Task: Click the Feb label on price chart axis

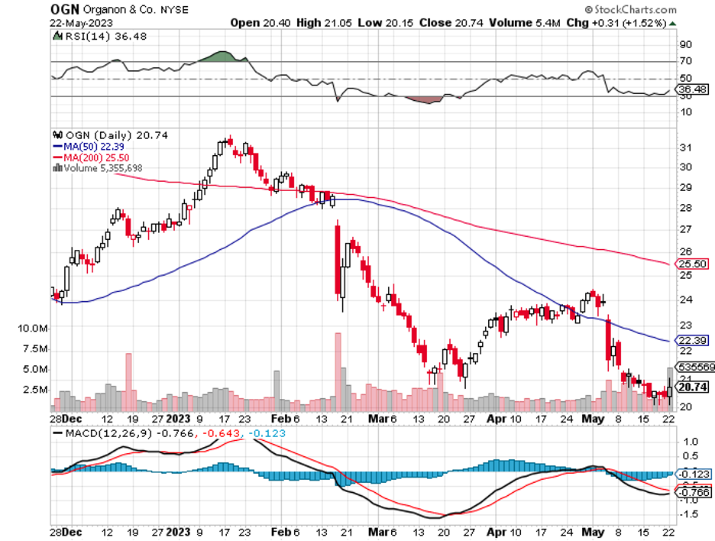Action: (x=280, y=419)
